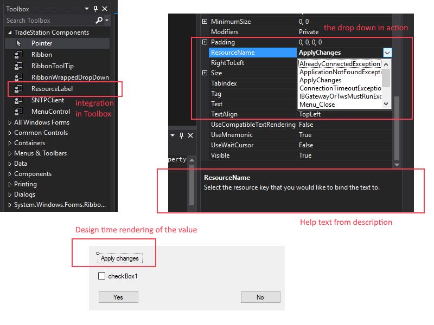This screenshot has width=434, height=325.
Task: Click the Toolbox search magnifier icon
Action: (x=99, y=19)
